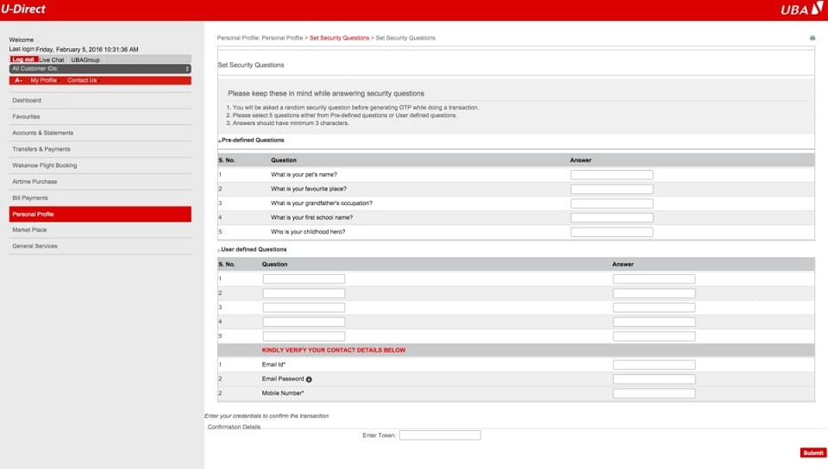
Task: Click the print icon at top right
Action: [812, 39]
